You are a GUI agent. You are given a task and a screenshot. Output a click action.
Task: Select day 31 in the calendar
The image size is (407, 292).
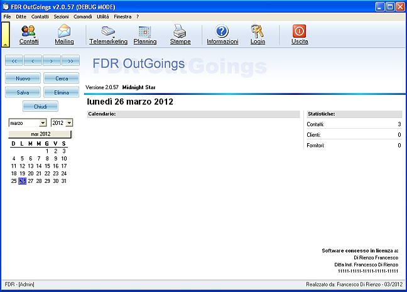[64, 181]
